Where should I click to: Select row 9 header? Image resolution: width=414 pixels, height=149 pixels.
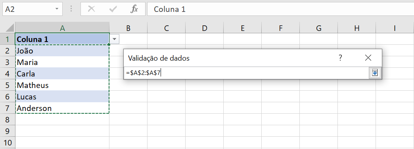tap(8, 131)
